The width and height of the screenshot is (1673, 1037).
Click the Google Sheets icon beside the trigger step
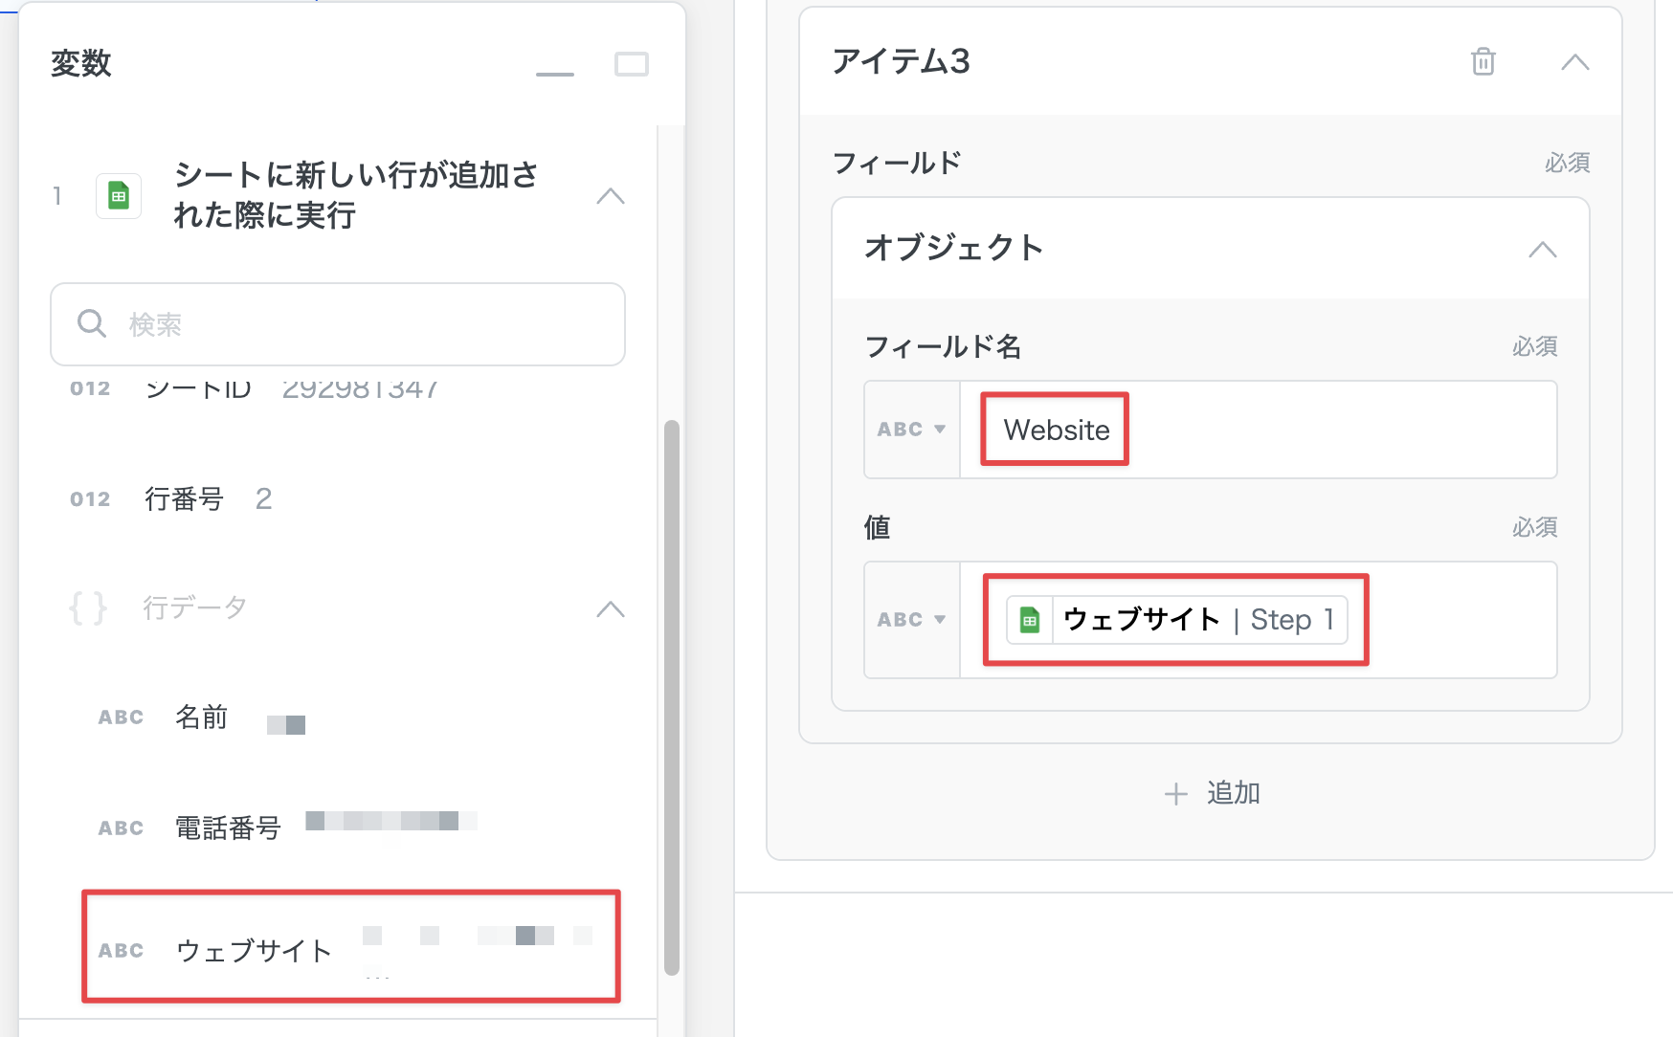tap(119, 196)
